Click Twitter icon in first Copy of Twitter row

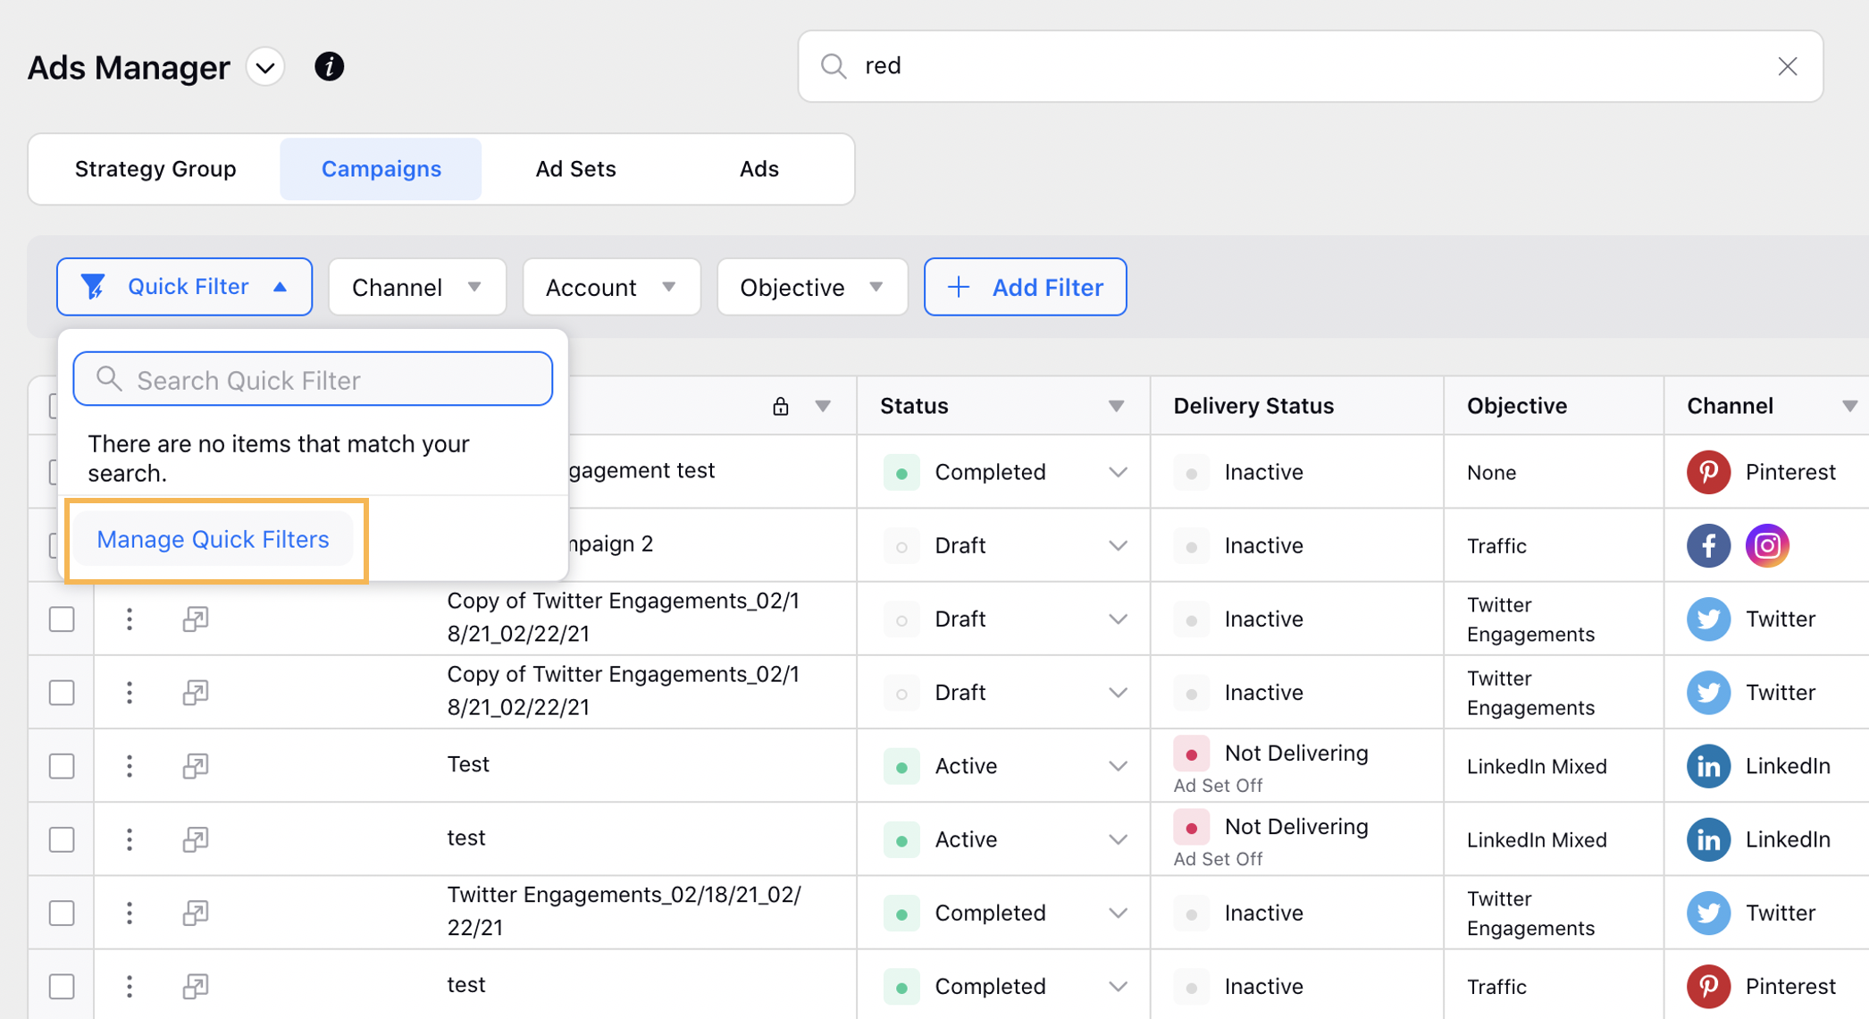click(1708, 619)
